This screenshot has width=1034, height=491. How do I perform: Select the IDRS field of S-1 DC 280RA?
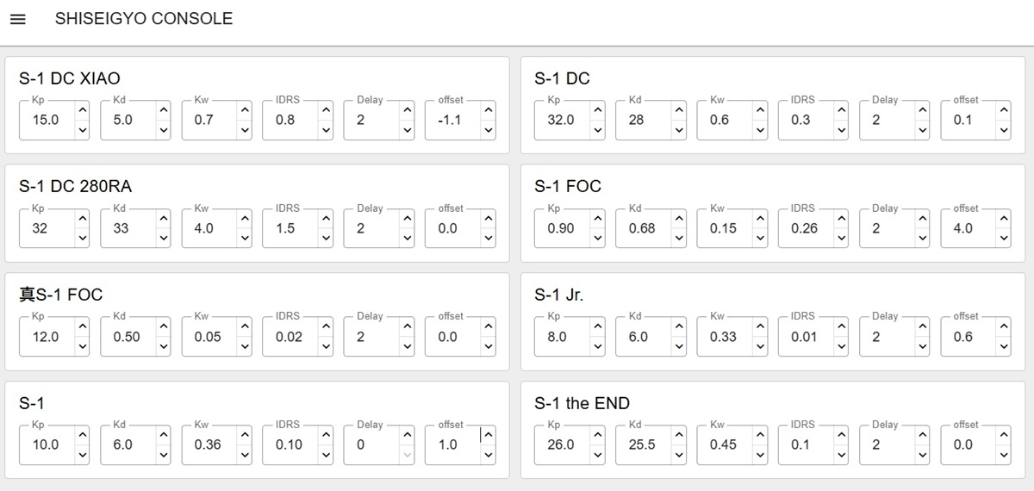point(287,228)
